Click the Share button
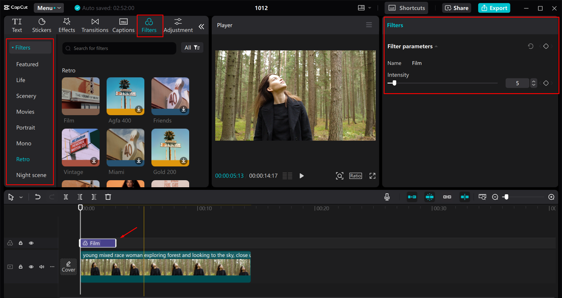The image size is (562, 298). tap(456, 8)
